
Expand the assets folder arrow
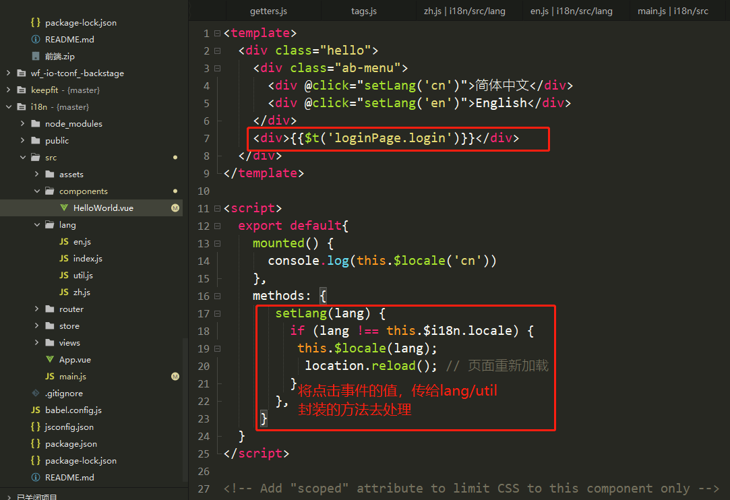point(37,174)
